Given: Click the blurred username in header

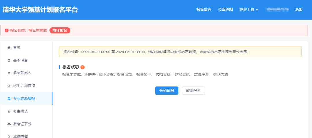Looking at the screenshot, I should (277, 9).
